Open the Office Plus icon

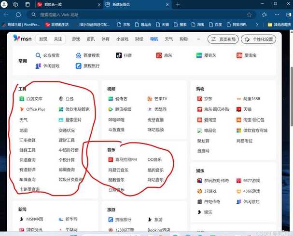tap(22, 109)
